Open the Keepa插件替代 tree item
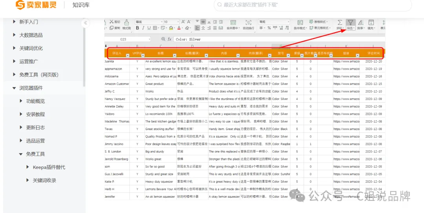 click(49, 167)
